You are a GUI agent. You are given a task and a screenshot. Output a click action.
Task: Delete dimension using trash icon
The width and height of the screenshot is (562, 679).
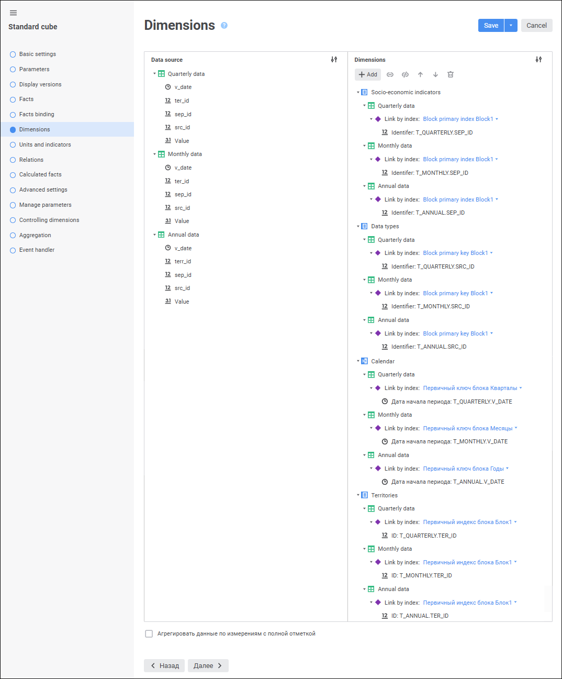451,74
